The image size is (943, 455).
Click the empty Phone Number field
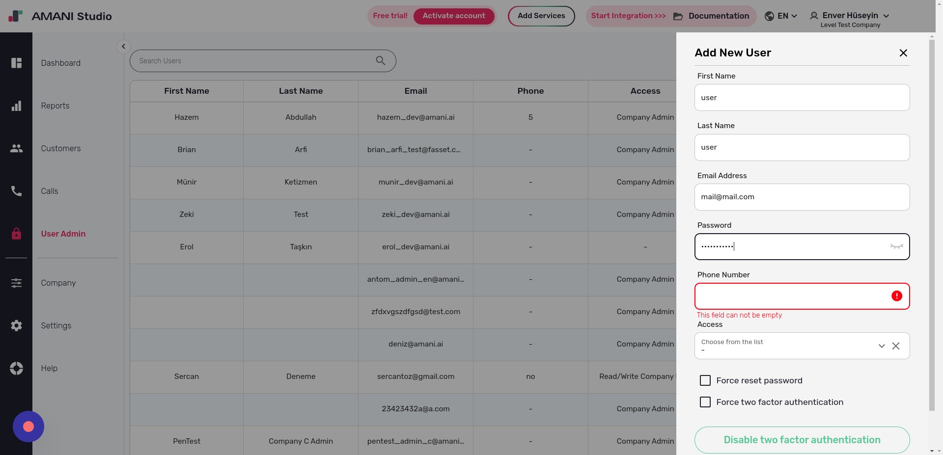click(x=791, y=296)
